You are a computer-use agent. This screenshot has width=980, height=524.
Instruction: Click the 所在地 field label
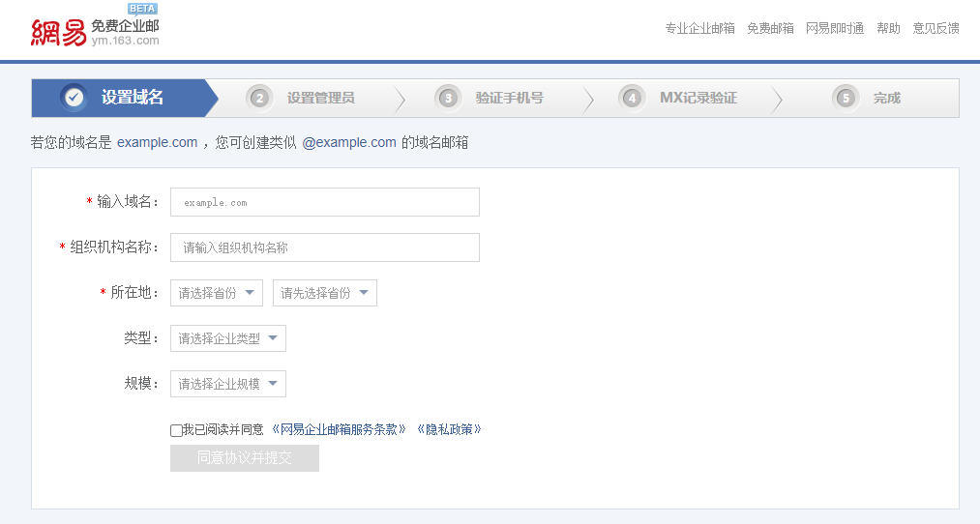coord(134,292)
